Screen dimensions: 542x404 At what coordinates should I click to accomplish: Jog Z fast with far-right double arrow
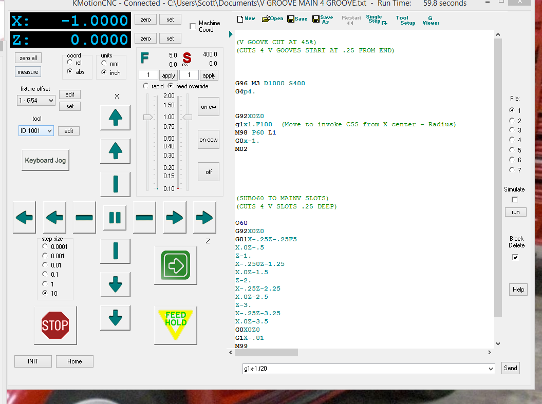click(204, 218)
